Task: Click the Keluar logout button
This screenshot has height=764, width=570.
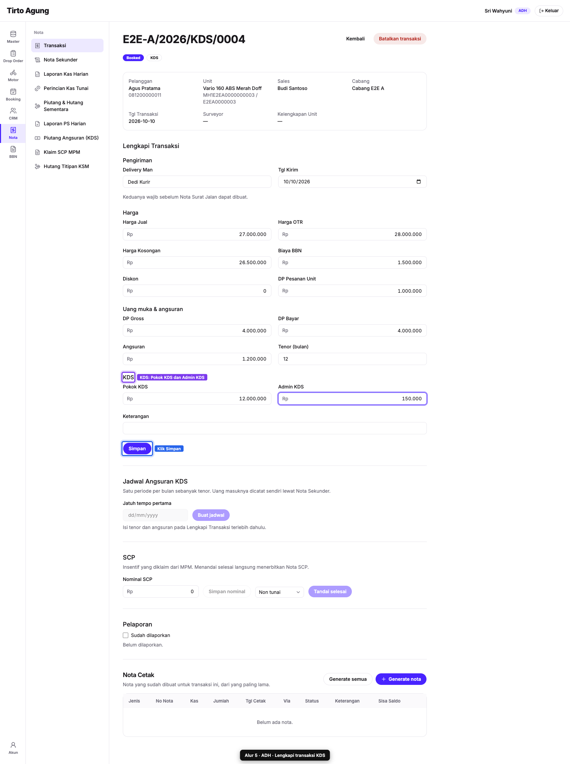Action: click(x=549, y=11)
